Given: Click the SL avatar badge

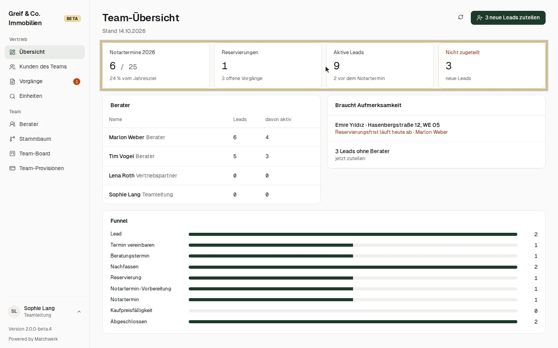Looking at the screenshot, I should point(14,311).
